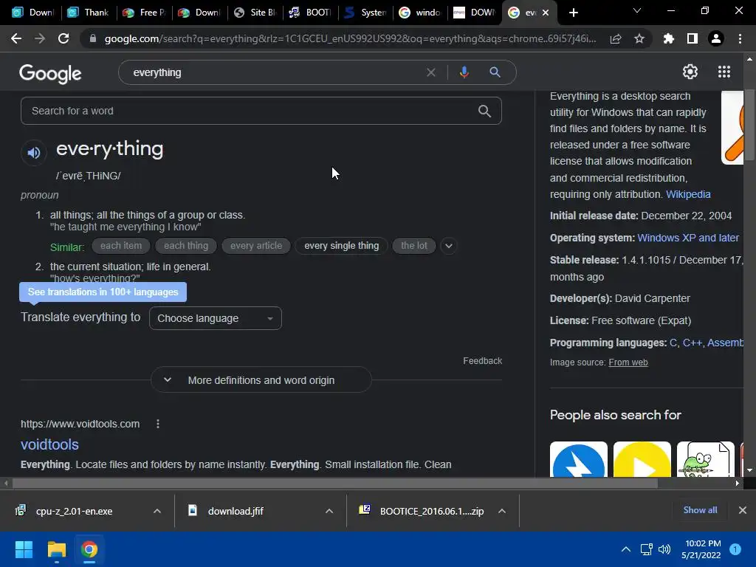Open the Choose language dropdown
This screenshot has height=567, width=756.
[216, 318]
